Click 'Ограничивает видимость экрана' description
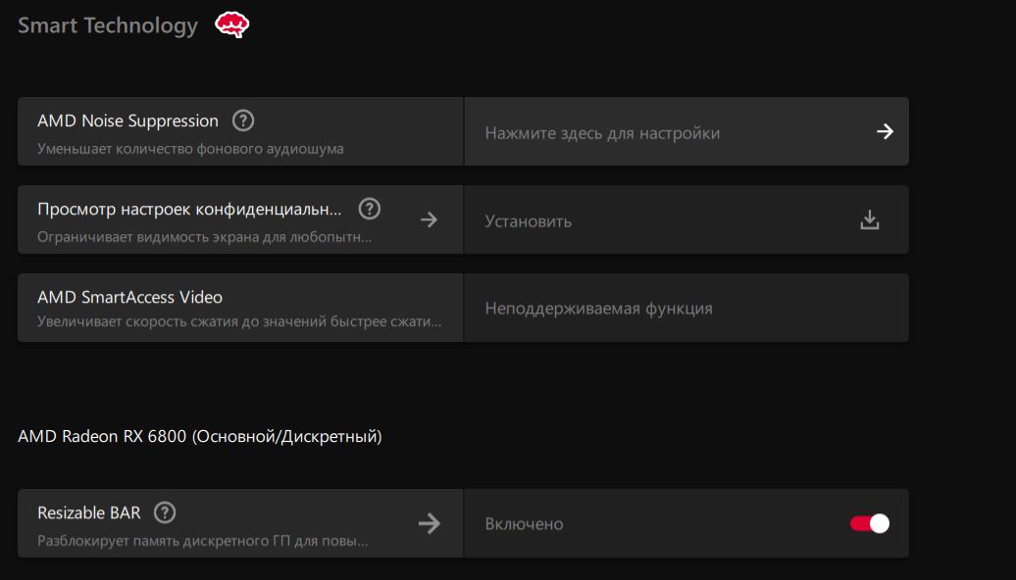 tap(204, 237)
